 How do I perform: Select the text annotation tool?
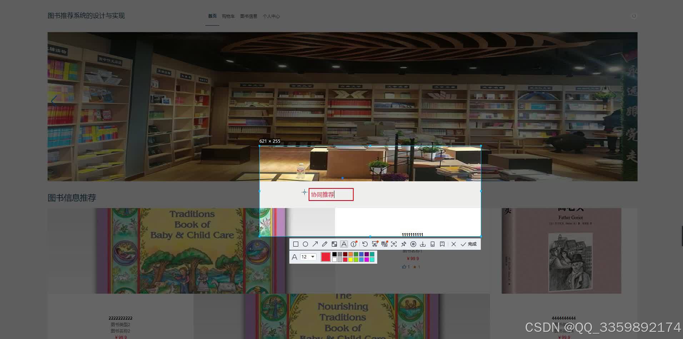344,244
